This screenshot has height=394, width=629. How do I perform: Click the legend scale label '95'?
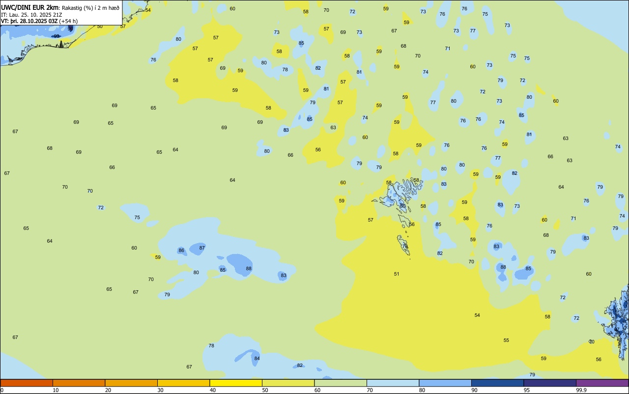527,390
